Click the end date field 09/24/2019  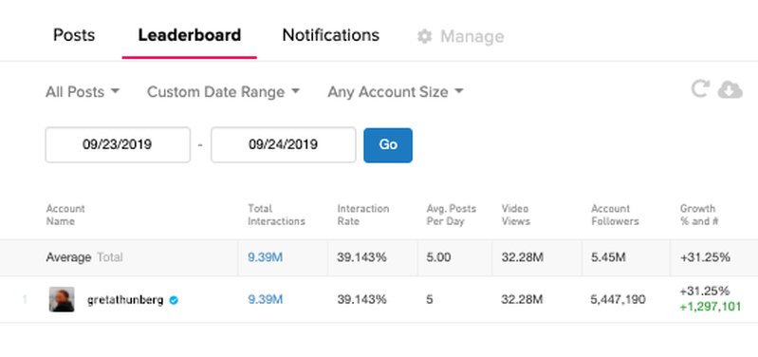[x=284, y=144]
